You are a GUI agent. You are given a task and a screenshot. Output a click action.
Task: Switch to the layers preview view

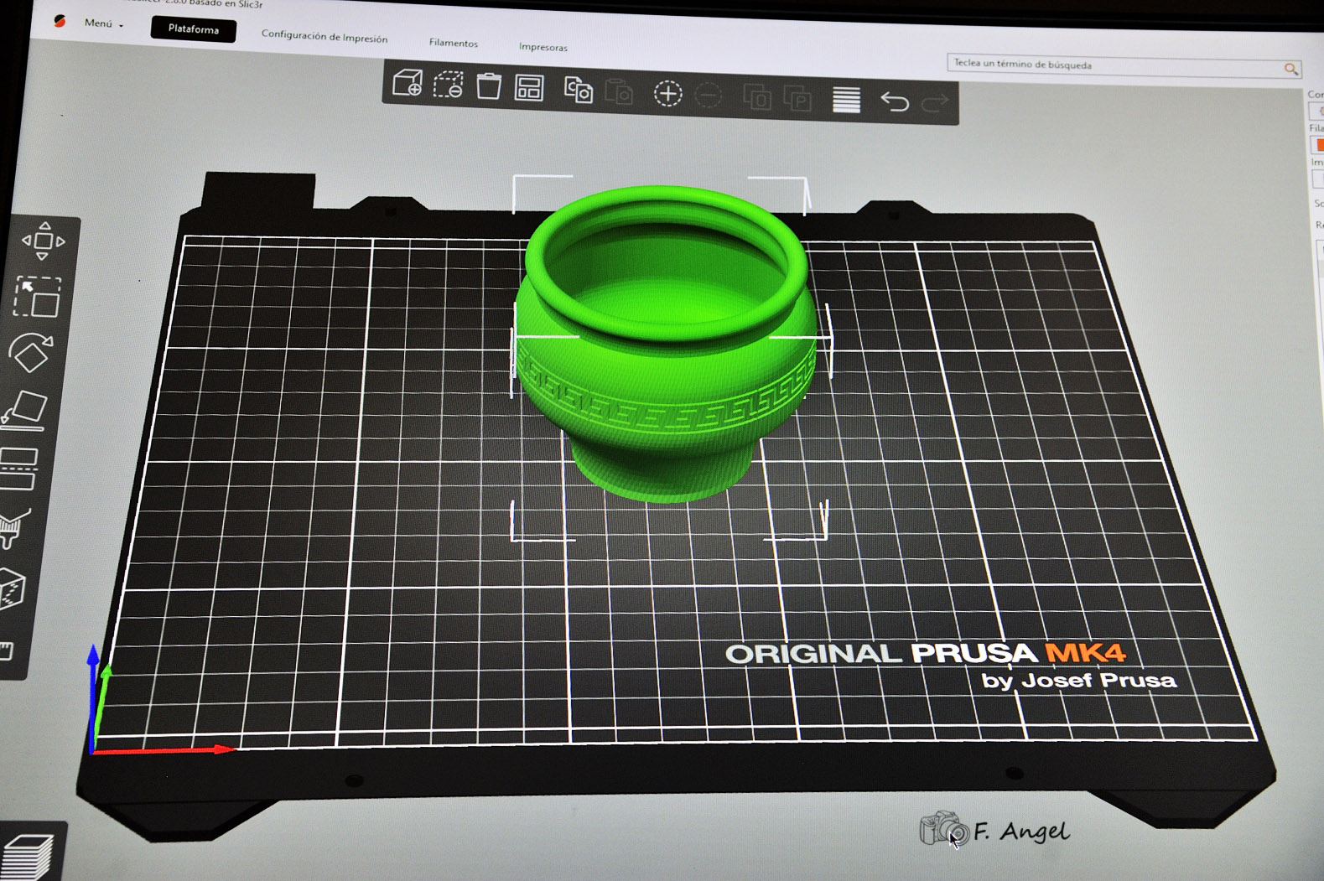pyautogui.click(x=28, y=857)
